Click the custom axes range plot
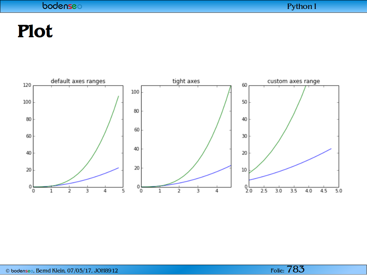The width and height of the screenshot is (367, 275). coord(294,136)
